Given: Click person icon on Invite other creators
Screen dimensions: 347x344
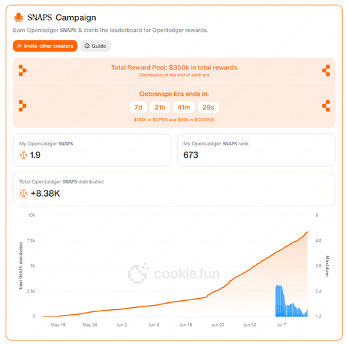Looking at the screenshot, I should pos(19,46).
